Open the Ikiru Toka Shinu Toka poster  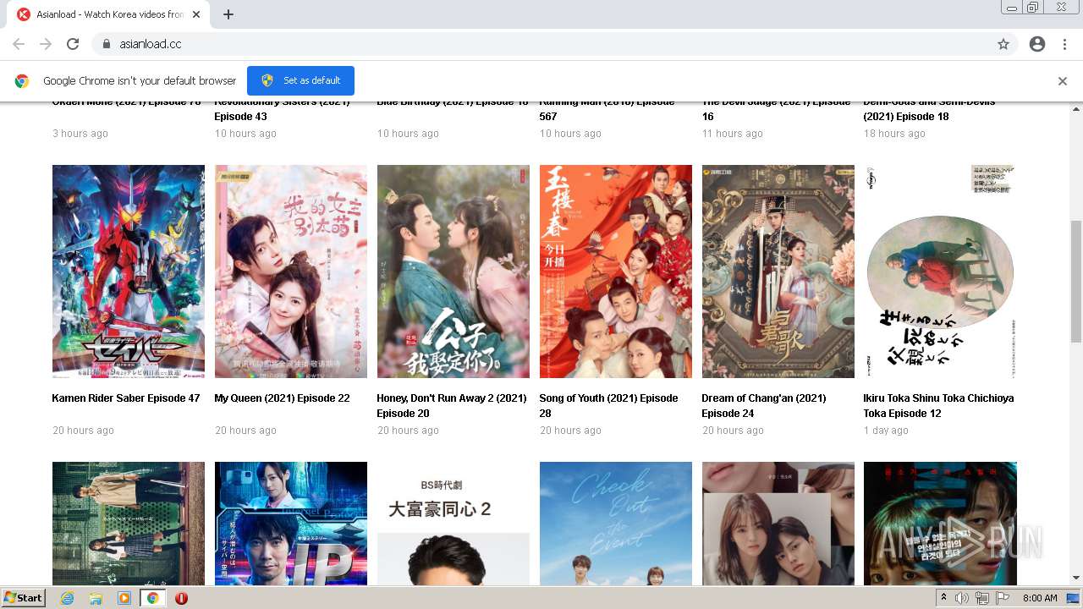pyautogui.click(x=940, y=272)
